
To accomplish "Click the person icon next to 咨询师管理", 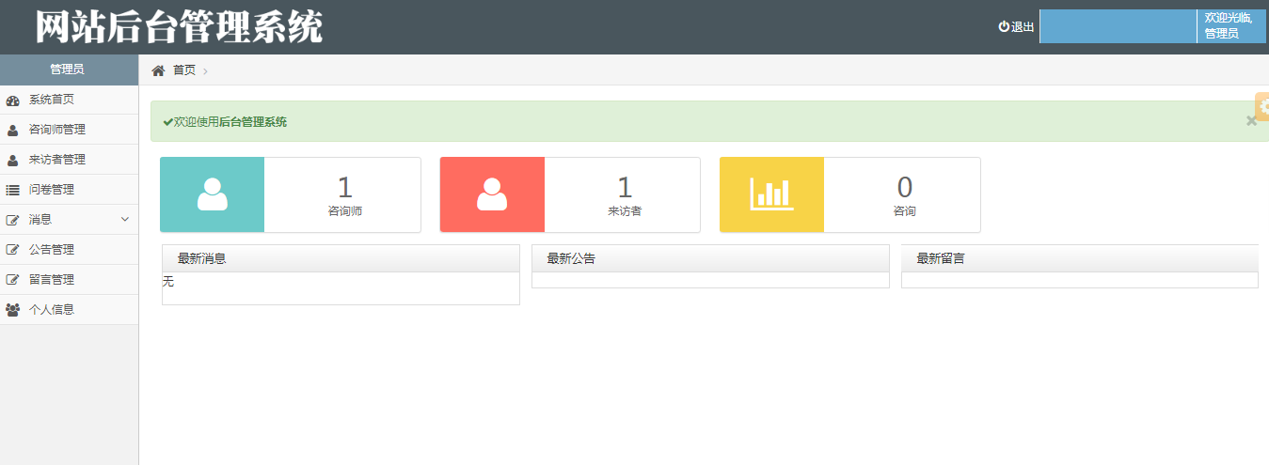I will pos(13,130).
